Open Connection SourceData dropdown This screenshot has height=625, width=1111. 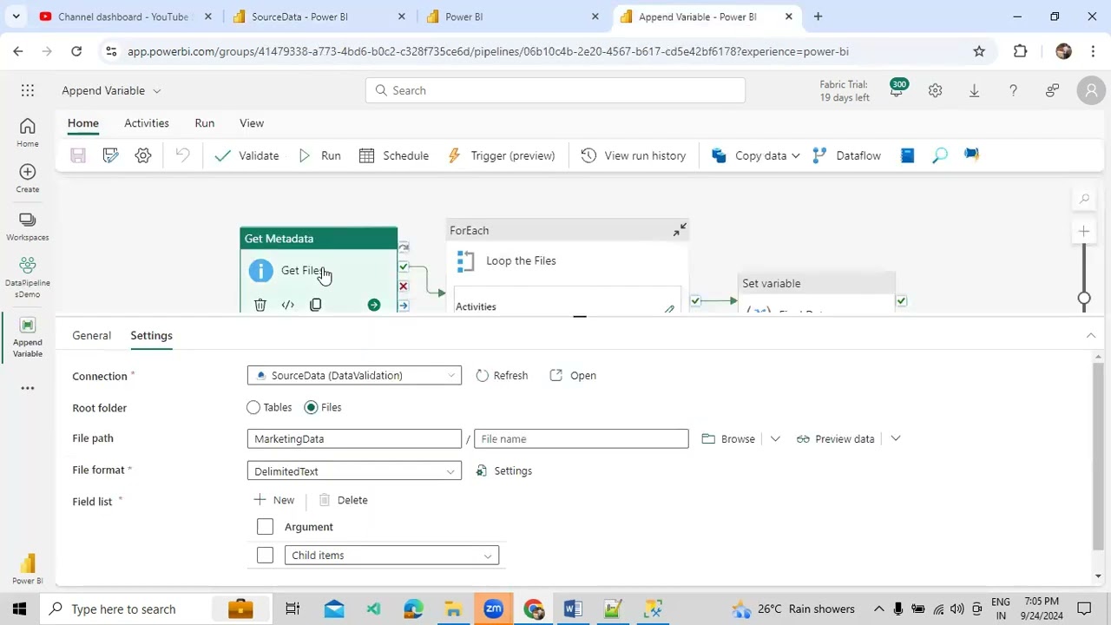click(354, 376)
